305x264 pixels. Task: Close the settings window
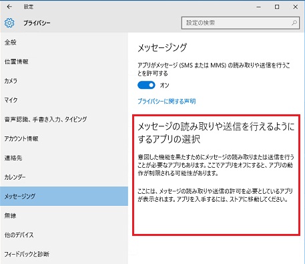(296, 7)
